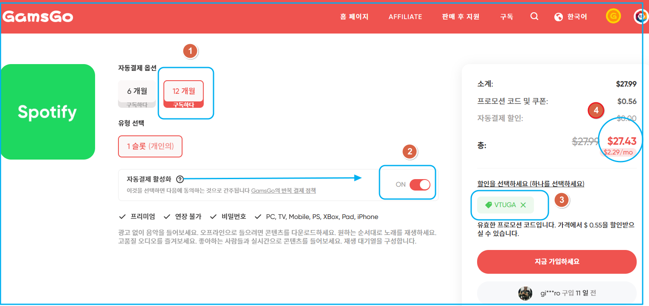Go to 홈 페이지 in navigation
Viewport: 649px width, 306px height.
click(354, 17)
